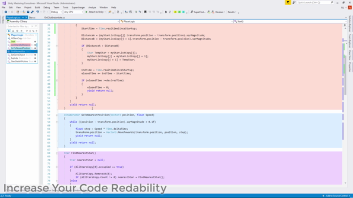Open the Any CPU platform dropdown

point(73,12)
